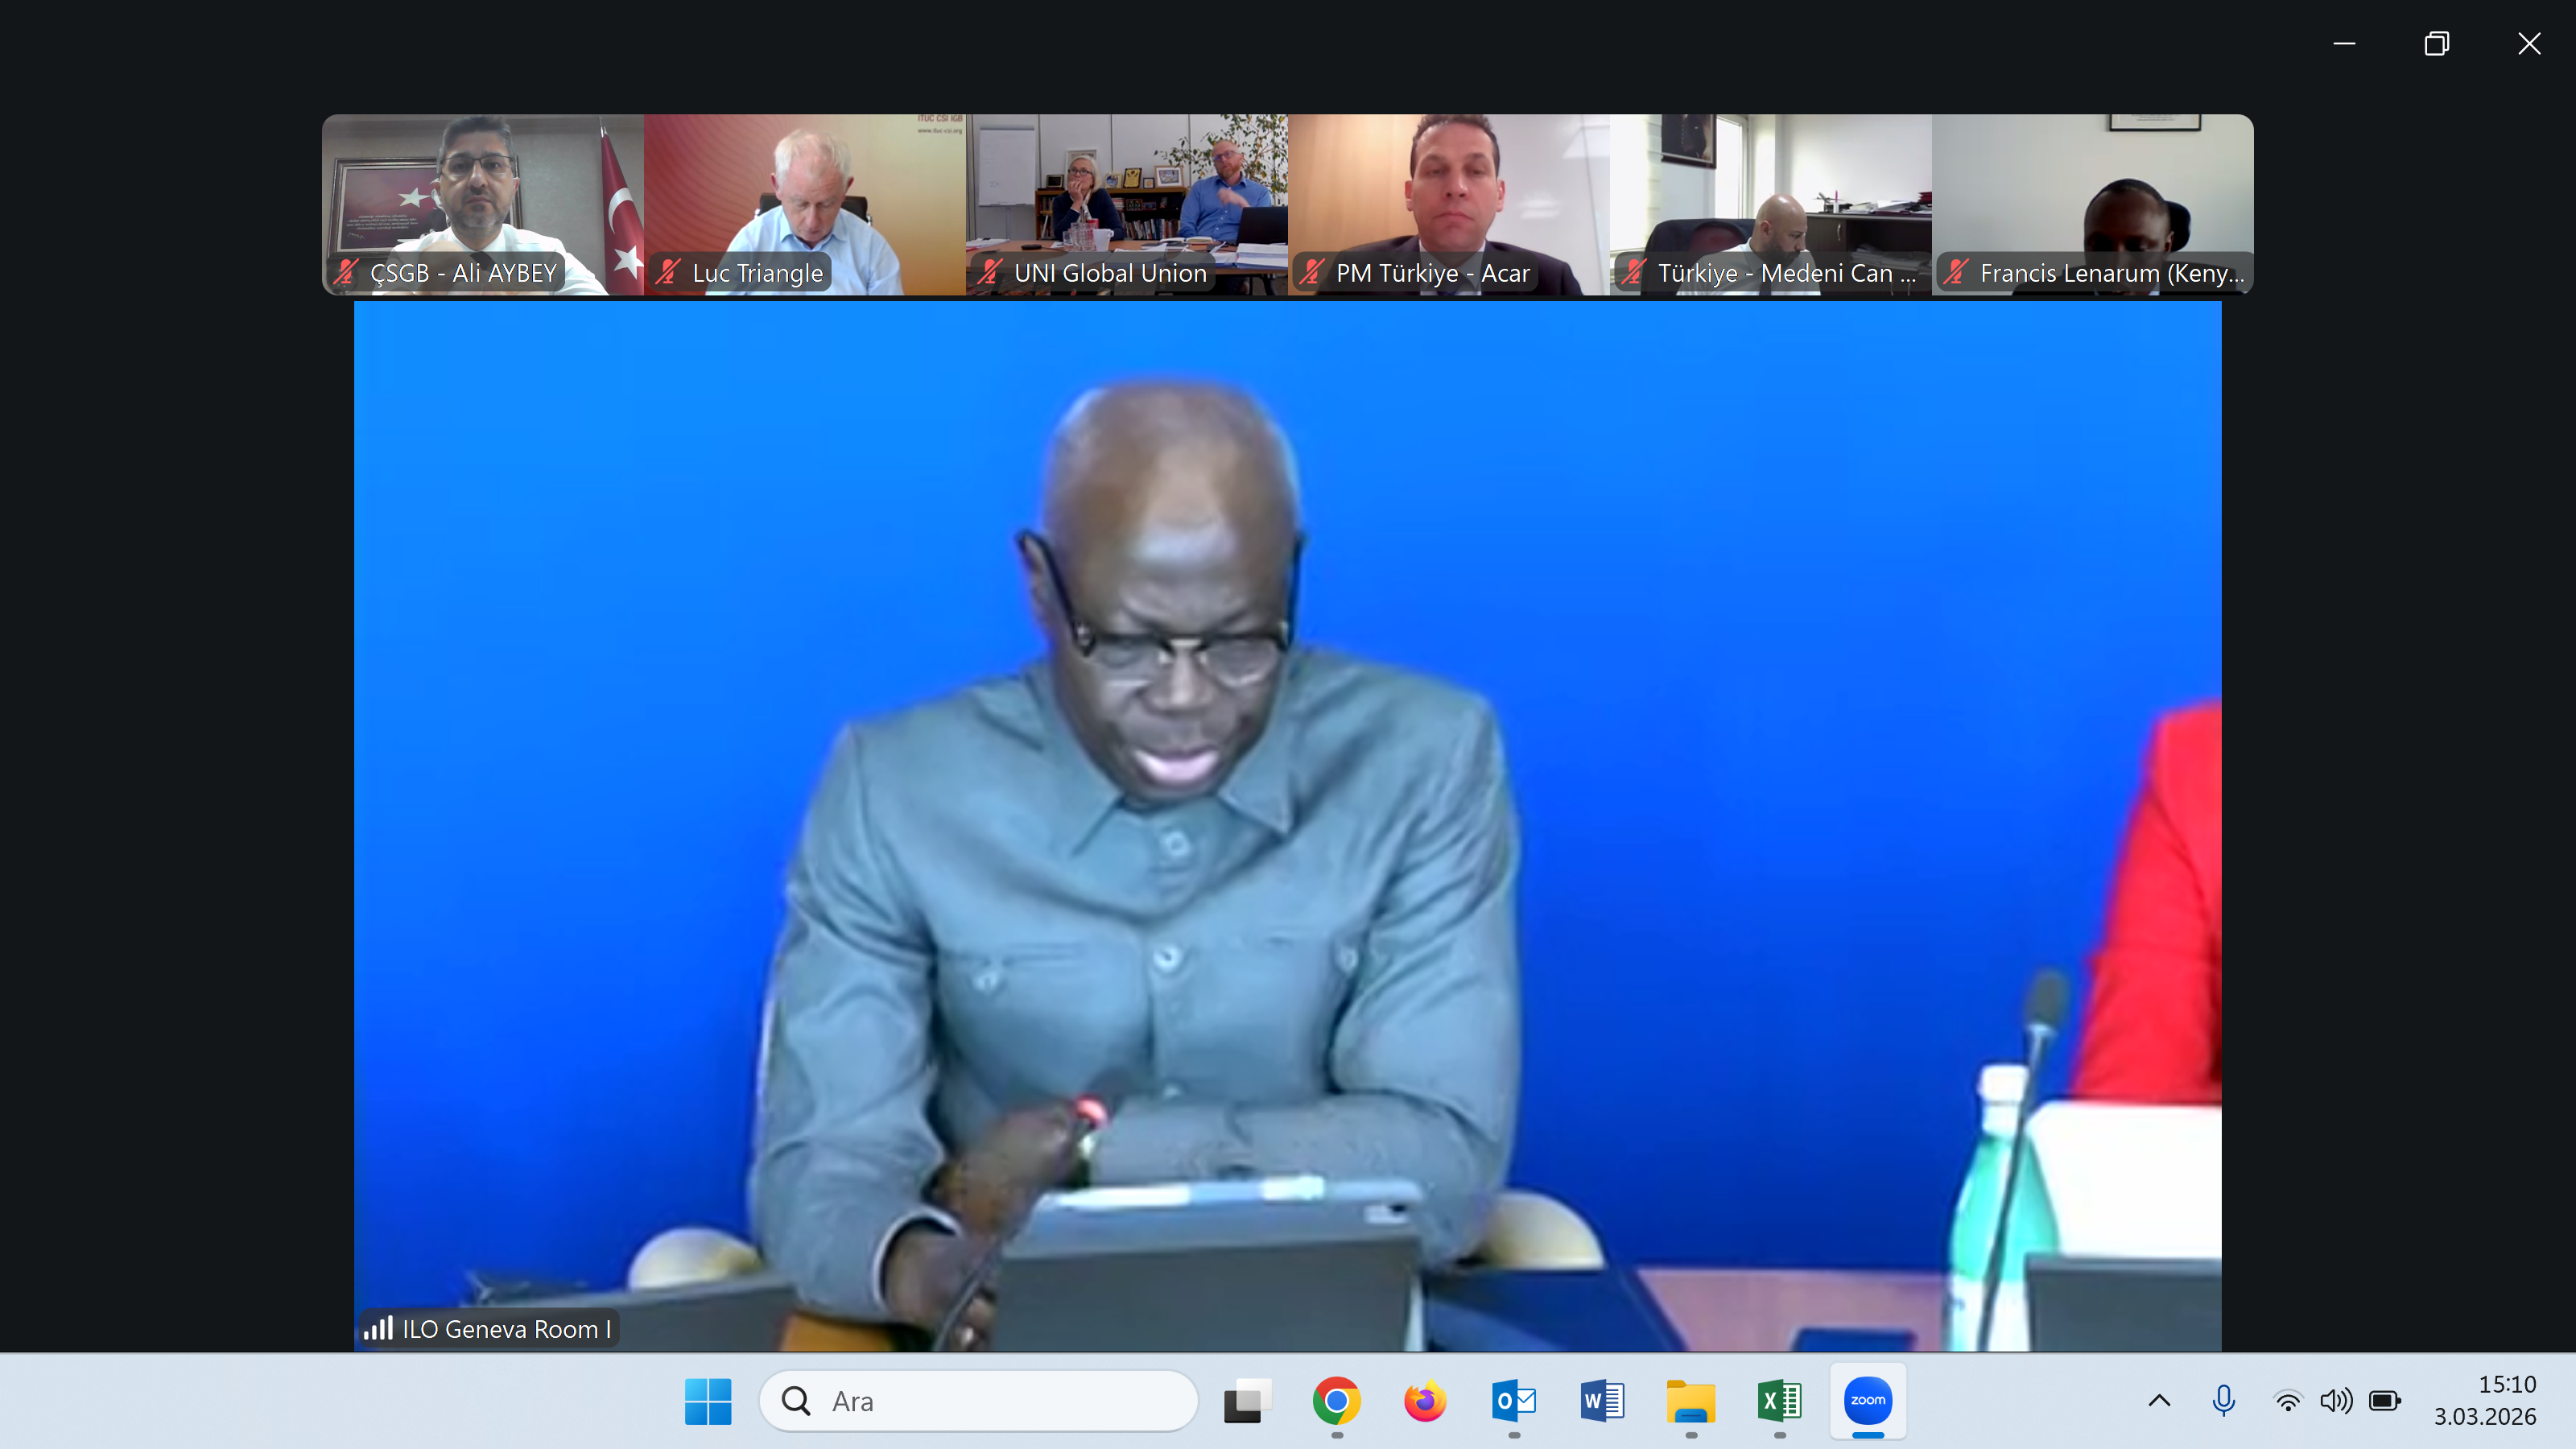
Task: Open the volume control slider
Action: [x=2338, y=1401]
